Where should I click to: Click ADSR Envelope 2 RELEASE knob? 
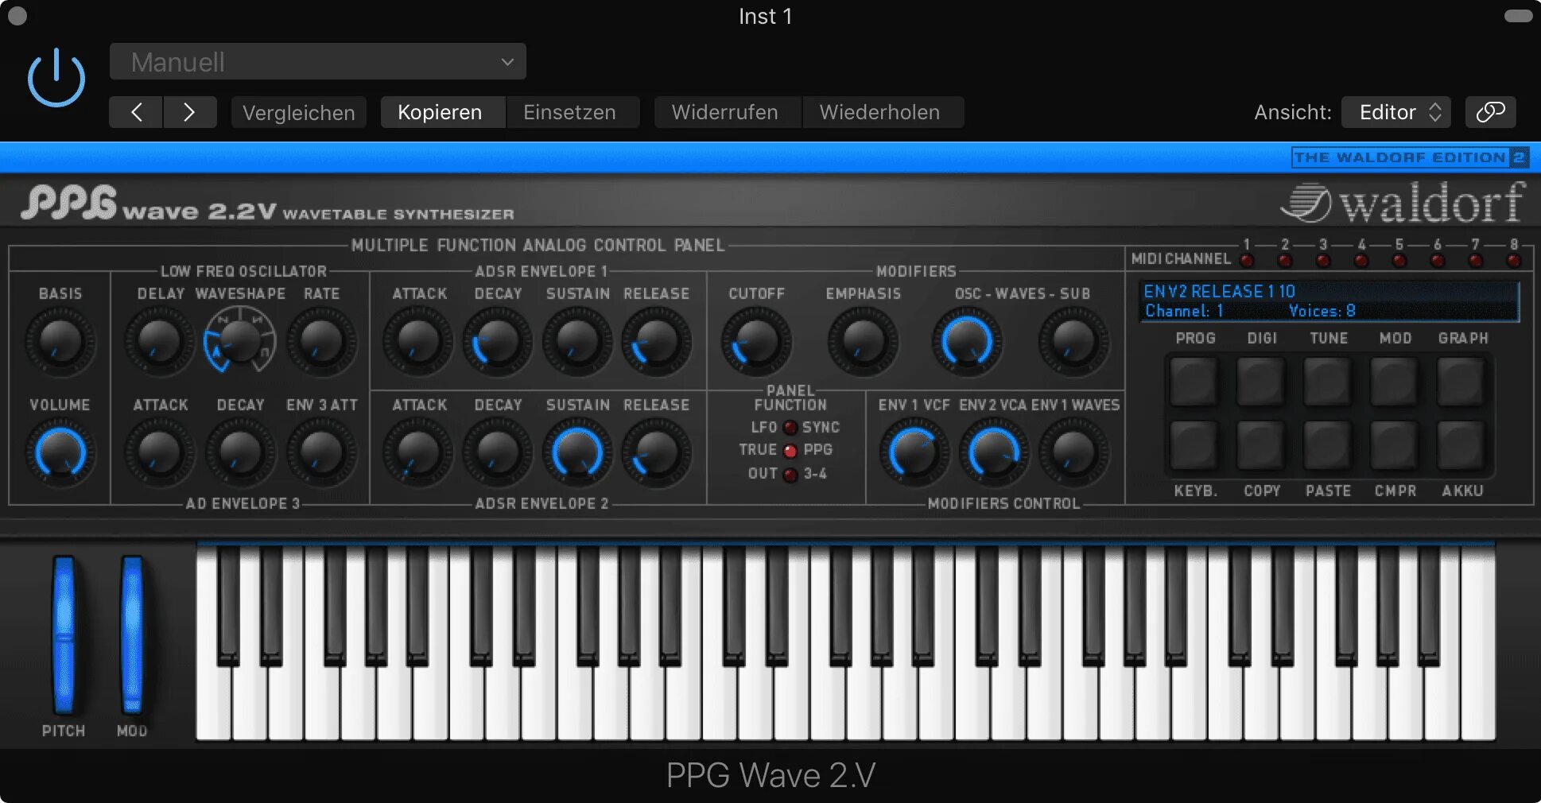657,452
